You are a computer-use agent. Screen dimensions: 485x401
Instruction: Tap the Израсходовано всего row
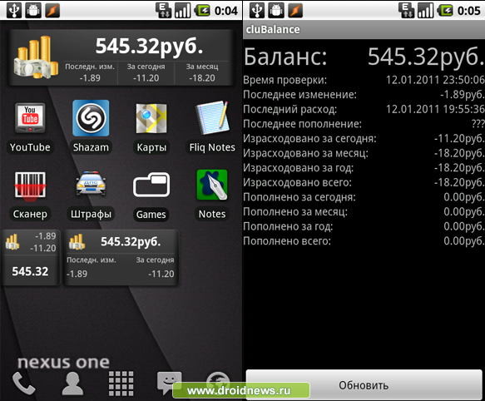[364, 182]
